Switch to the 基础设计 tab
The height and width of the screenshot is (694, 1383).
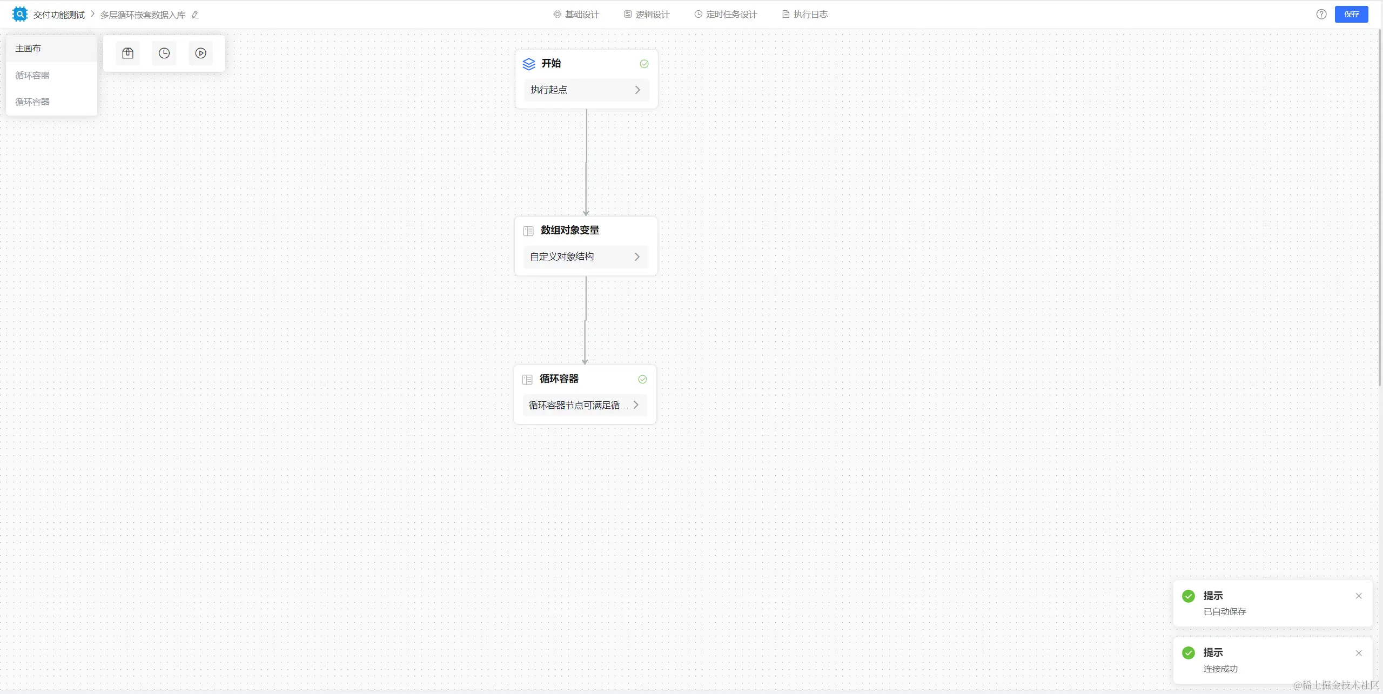[x=576, y=15]
